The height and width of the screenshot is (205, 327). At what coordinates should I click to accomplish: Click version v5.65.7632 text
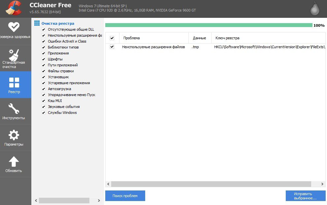point(45,12)
